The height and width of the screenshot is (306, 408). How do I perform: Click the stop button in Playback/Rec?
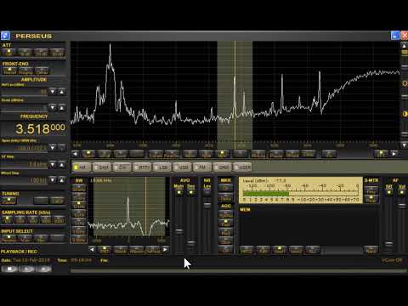tap(10, 269)
